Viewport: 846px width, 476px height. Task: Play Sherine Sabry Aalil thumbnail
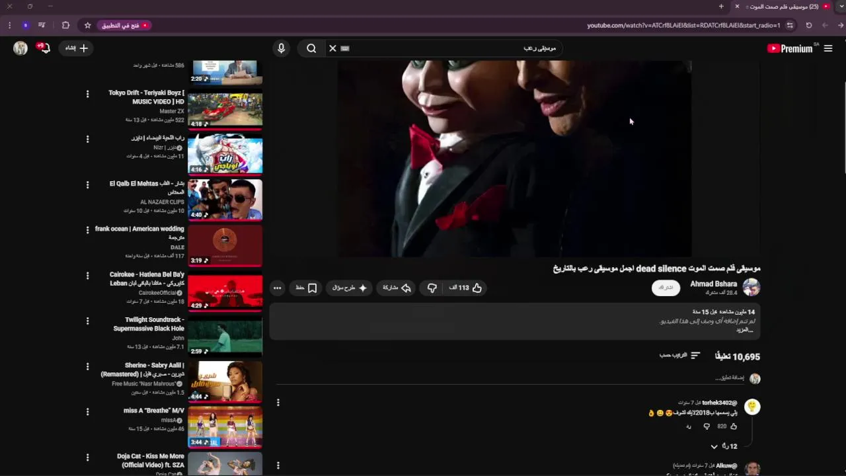click(225, 381)
